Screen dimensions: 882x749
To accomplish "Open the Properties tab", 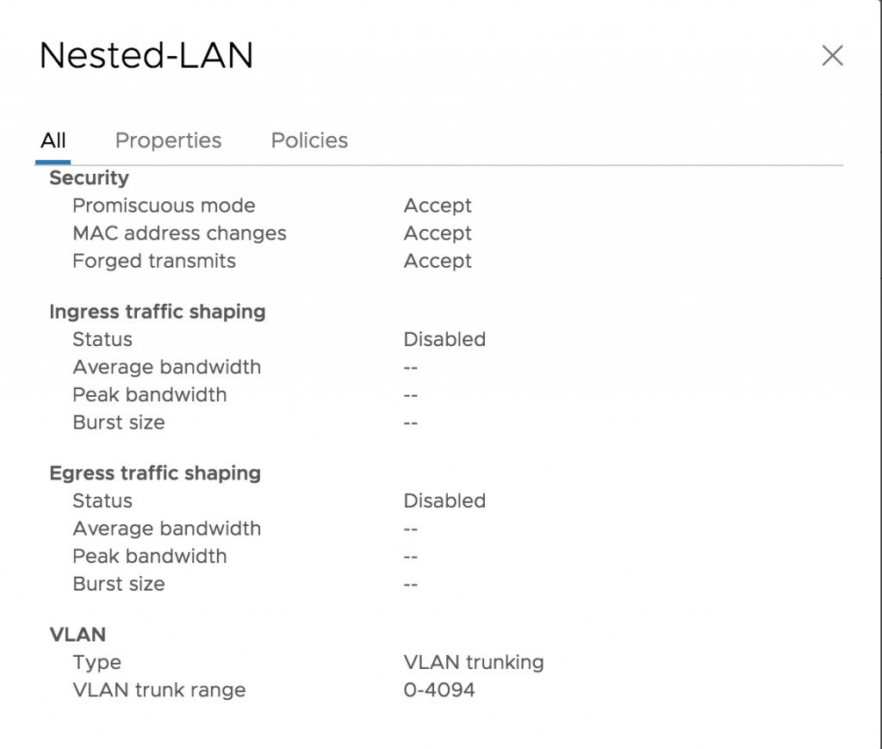I will point(168,140).
